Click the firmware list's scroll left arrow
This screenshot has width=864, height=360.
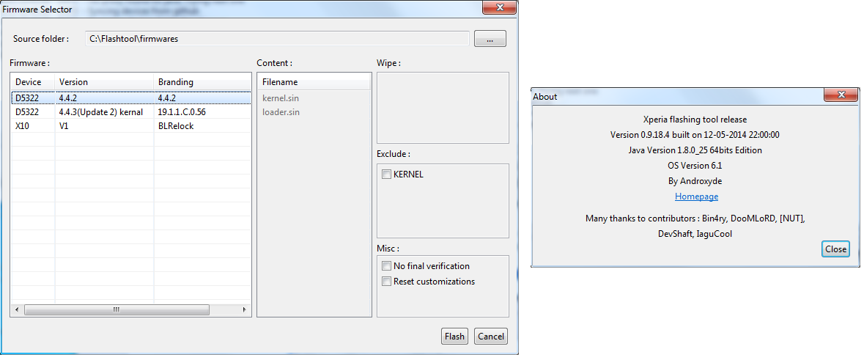16,310
